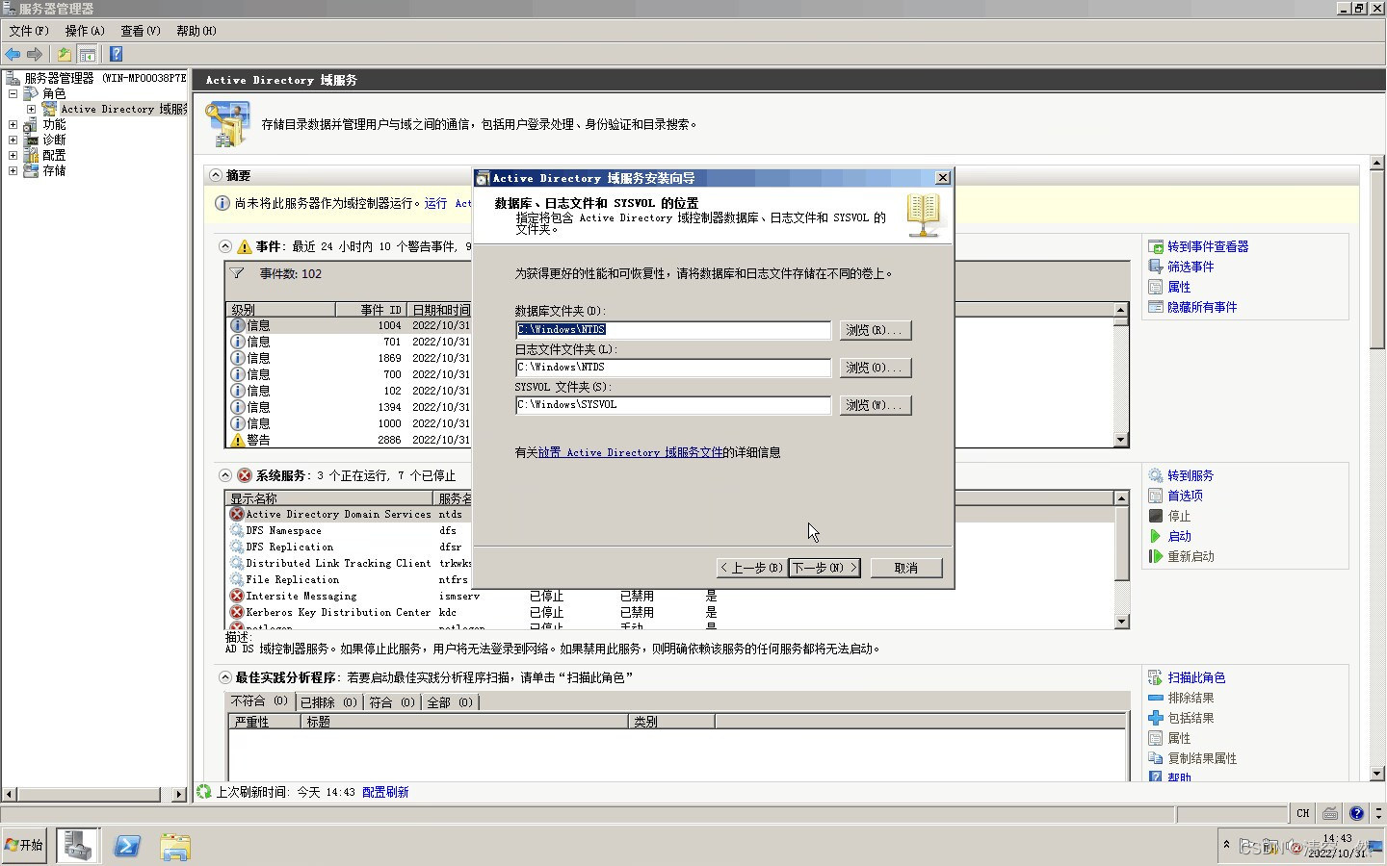Click the 数据库文件夹 path input field
This screenshot has height=866, width=1387.
pos(673,330)
